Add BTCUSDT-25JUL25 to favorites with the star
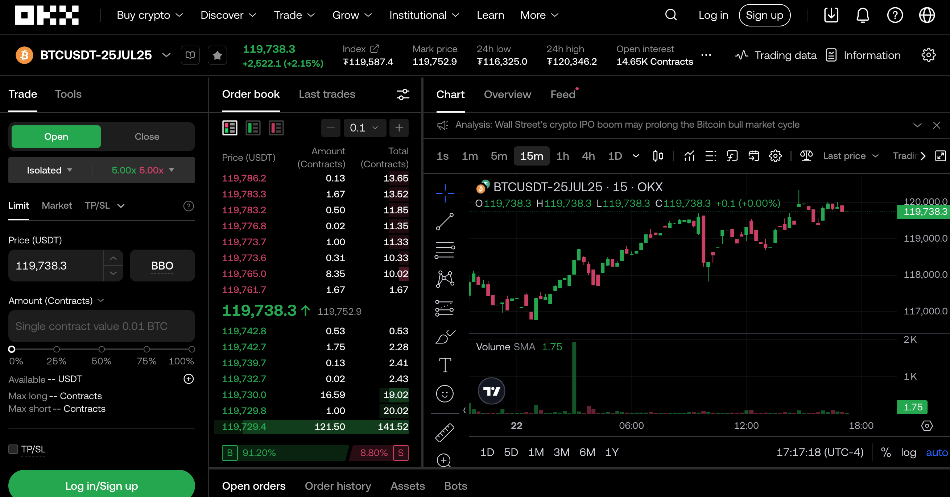Viewport: 950px width, 497px height. (217, 55)
